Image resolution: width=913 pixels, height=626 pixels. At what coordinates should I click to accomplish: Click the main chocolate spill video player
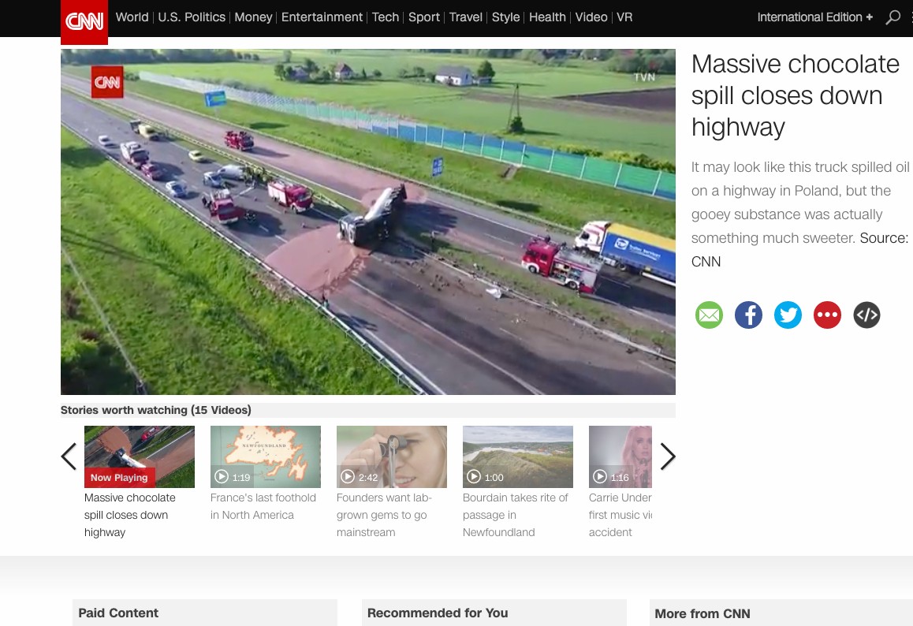click(x=367, y=222)
